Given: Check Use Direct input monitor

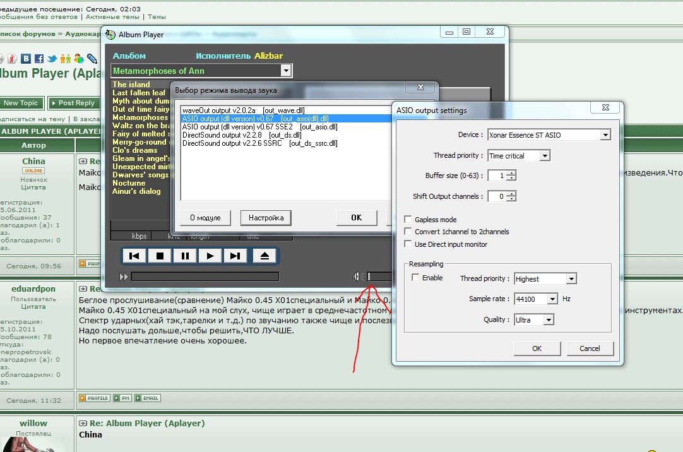Looking at the screenshot, I should (408, 244).
